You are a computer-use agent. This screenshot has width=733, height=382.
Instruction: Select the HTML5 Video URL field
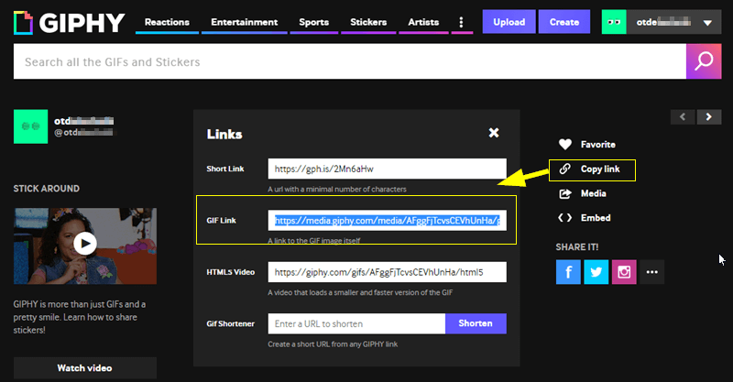(x=387, y=272)
